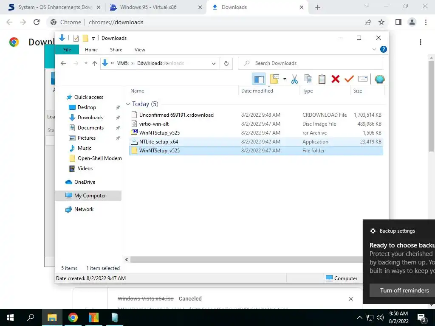Sort by the Type column header
The width and height of the screenshot is (435, 326).
(325, 91)
